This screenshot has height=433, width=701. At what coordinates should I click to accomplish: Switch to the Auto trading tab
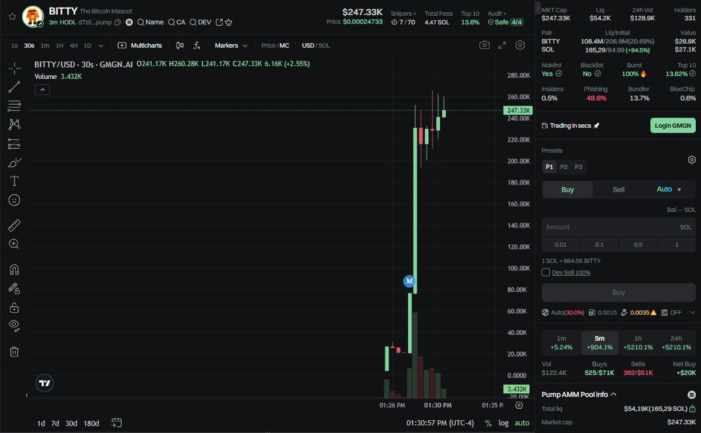669,190
